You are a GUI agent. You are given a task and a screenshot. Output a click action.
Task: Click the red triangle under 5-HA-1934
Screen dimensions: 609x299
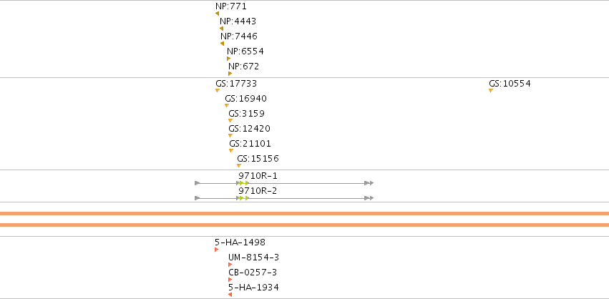coord(230,295)
